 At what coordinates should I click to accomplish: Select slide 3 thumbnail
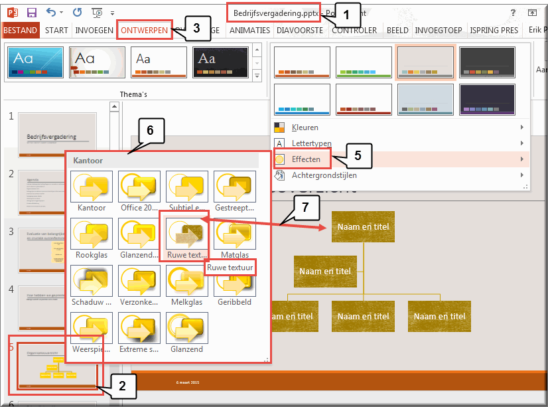coord(41,250)
